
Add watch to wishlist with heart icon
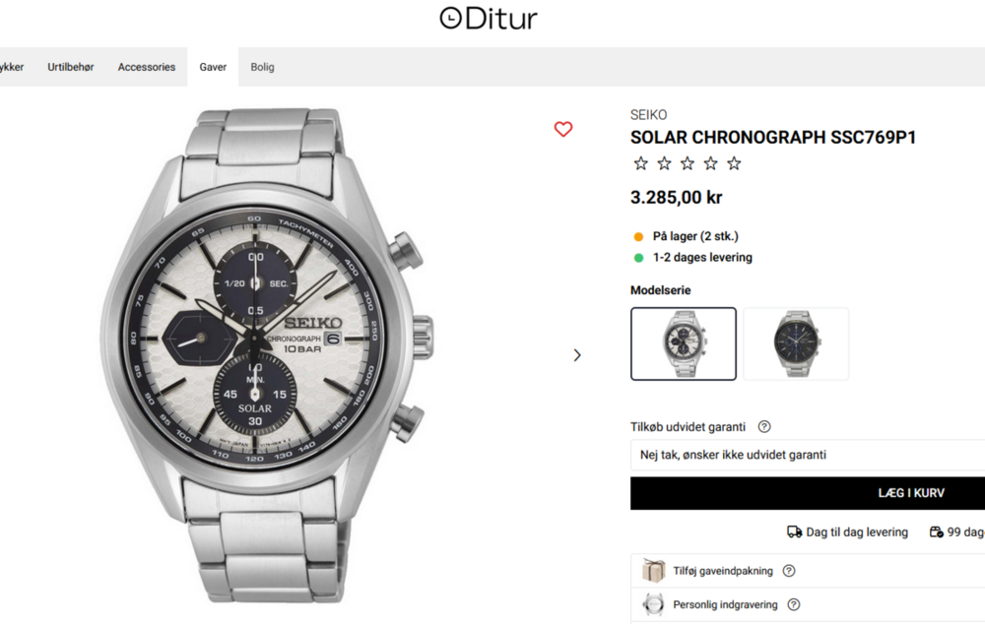(563, 129)
